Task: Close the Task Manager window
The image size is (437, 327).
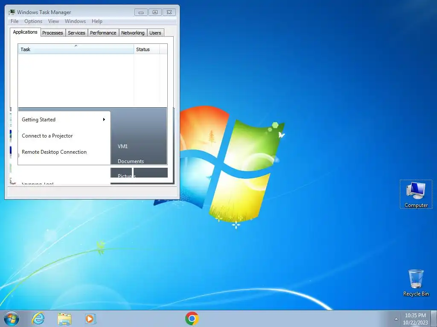Action: (169, 12)
